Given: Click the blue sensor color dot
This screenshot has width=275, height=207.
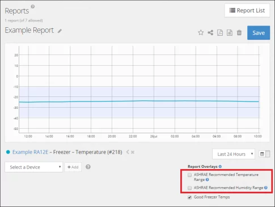Looking at the screenshot, I should [x=8, y=152].
